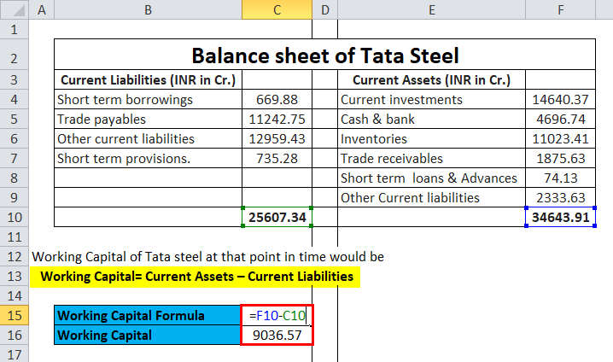Select value 14640.37 cell
This screenshot has width=613, height=362.
(x=561, y=99)
